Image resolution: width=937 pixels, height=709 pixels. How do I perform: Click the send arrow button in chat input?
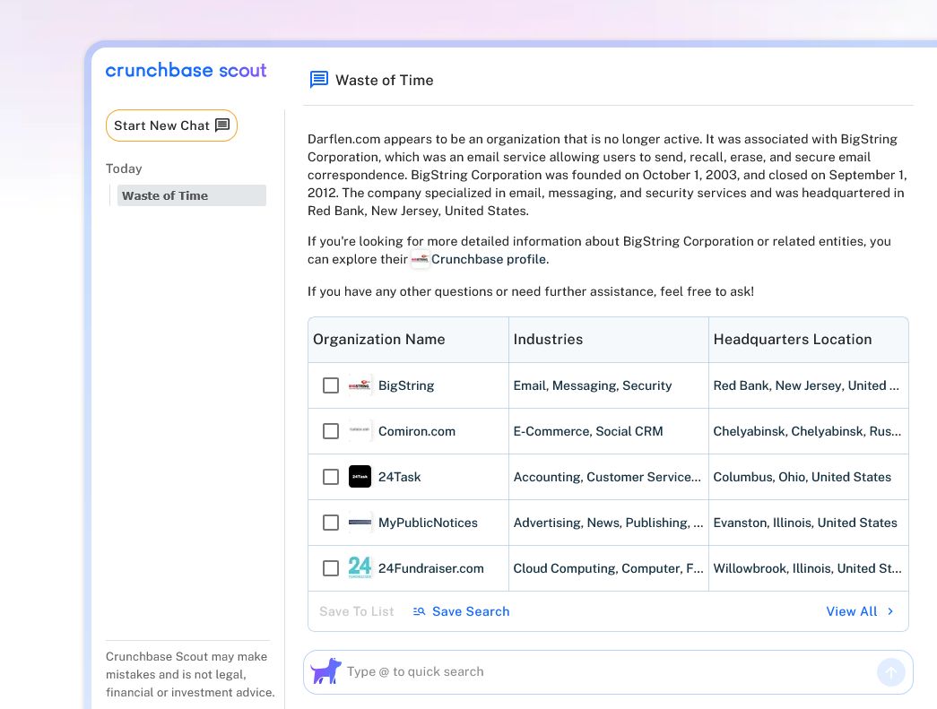890,672
